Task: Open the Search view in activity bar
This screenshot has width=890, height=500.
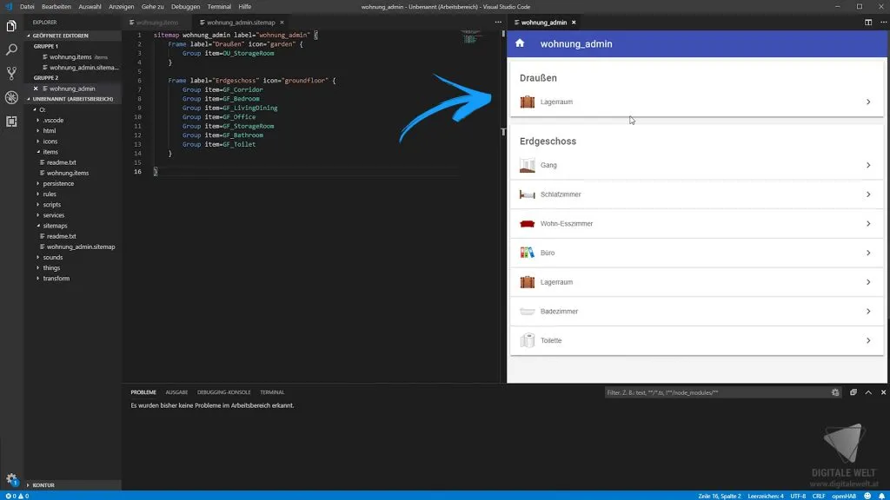Action: point(11,49)
